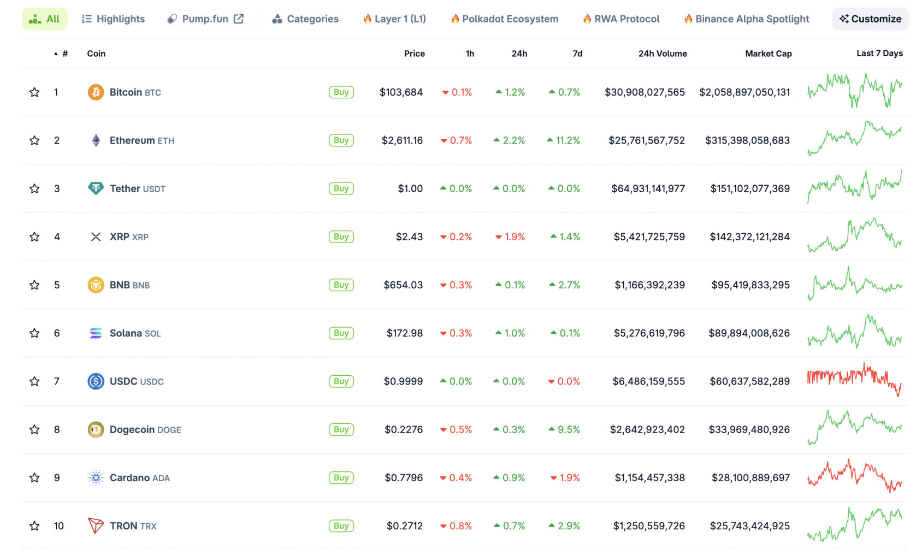This screenshot has height=550, width=922.
Task: Click Bitcoin price $103,684
Action: tap(401, 92)
